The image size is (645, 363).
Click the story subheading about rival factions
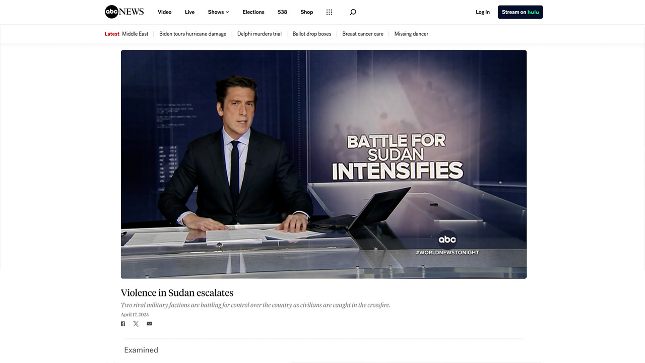[255, 305]
